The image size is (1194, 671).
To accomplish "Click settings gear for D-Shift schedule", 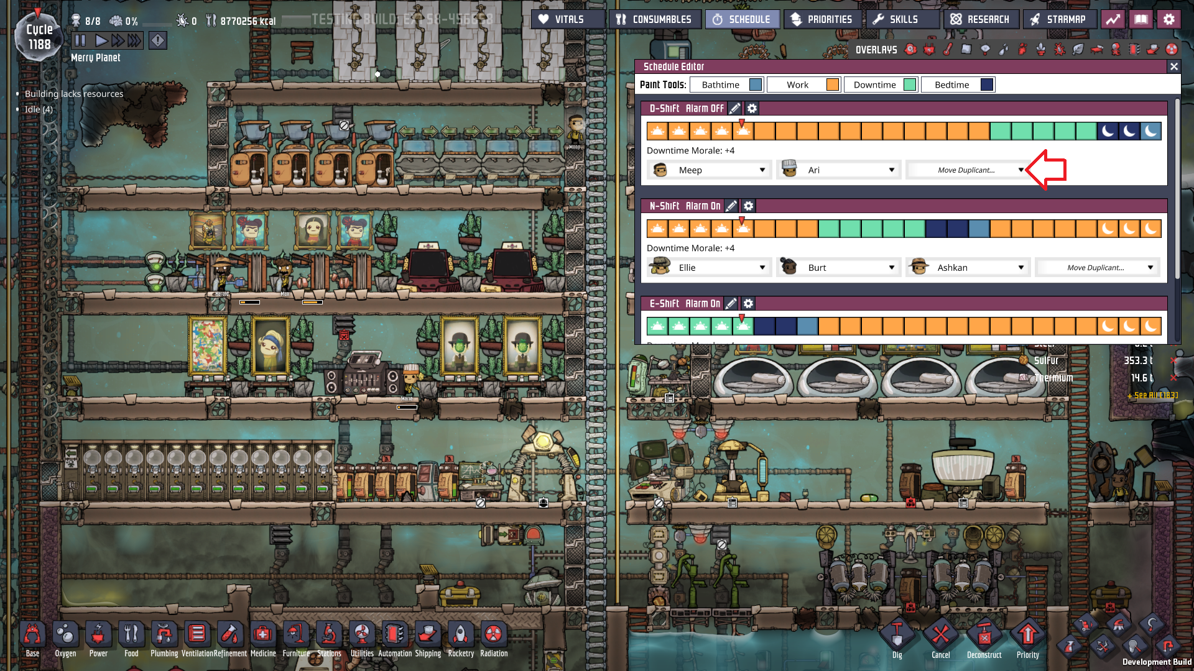I will point(752,109).
